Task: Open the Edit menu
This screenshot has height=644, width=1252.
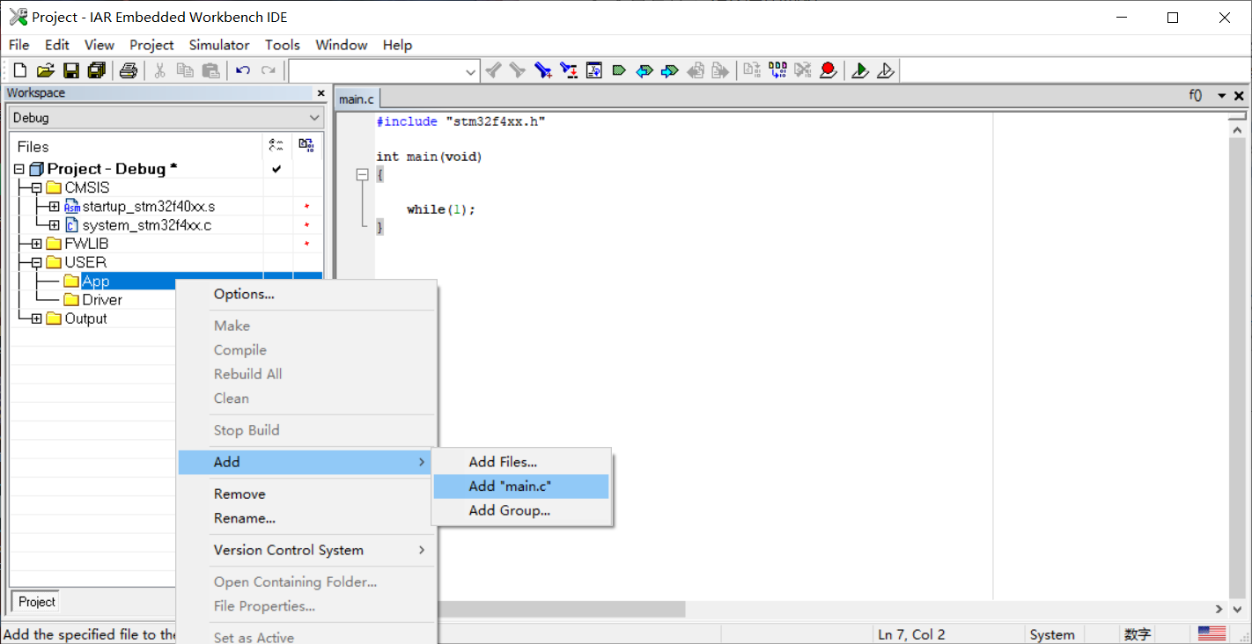Action: (x=57, y=45)
